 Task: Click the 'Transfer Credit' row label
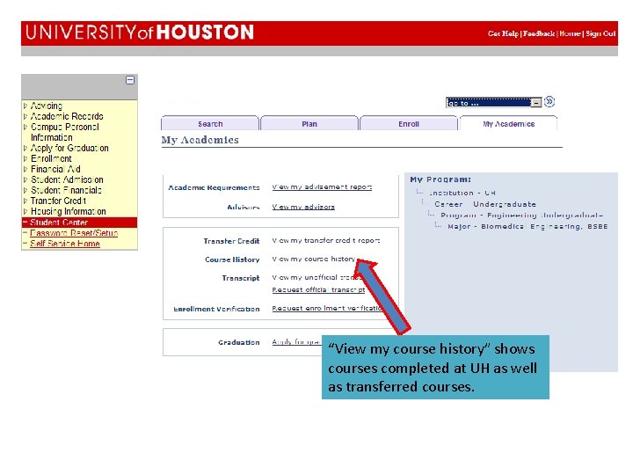(231, 241)
